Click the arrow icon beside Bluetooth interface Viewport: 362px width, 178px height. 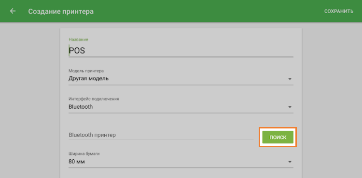point(290,107)
